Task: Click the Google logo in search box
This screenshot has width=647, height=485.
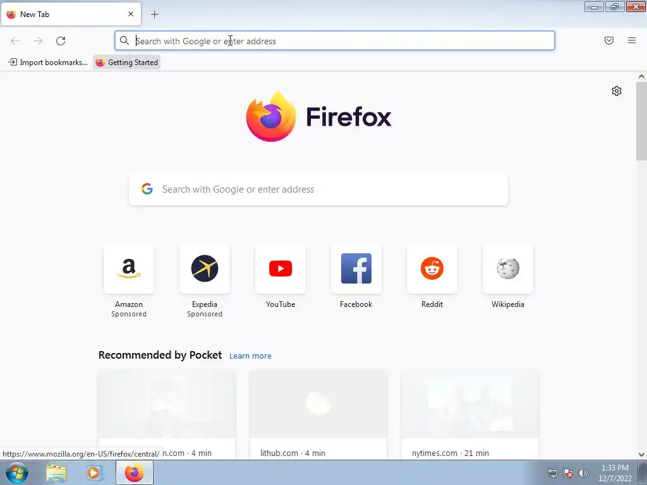Action: (147, 189)
